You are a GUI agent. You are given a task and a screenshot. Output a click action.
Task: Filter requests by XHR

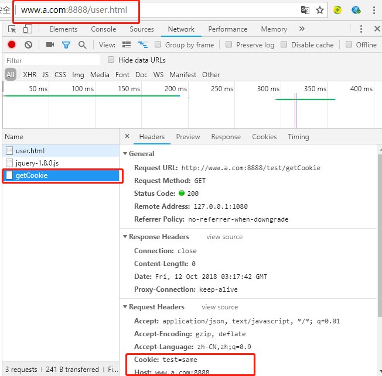[30, 75]
